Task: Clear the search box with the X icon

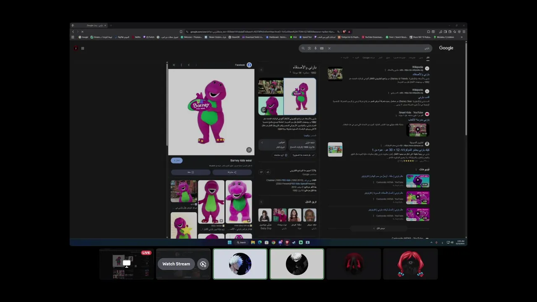Action: (x=329, y=48)
